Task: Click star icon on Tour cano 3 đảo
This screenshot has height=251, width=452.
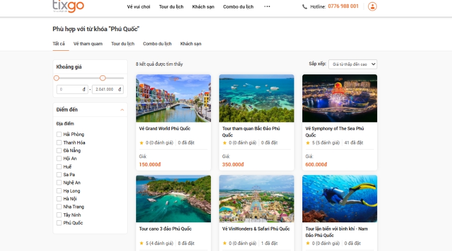Action: [x=141, y=243]
